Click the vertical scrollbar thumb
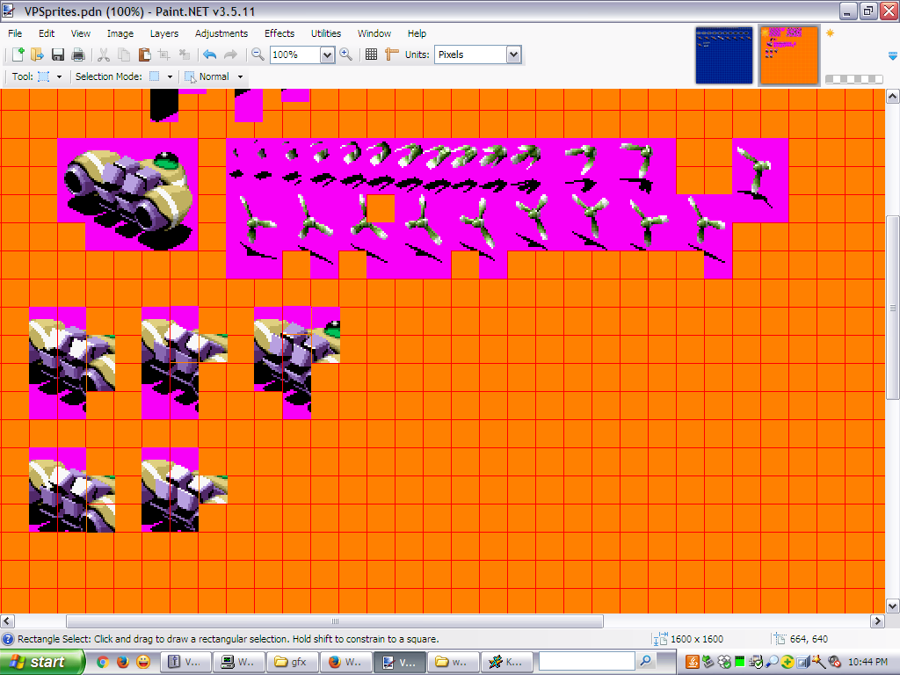The height and width of the screenshot is (675, 900). click(x=893, y=308)
